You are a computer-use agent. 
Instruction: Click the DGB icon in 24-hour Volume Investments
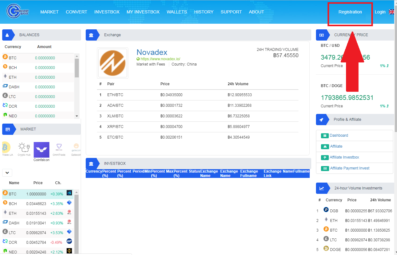326,210
